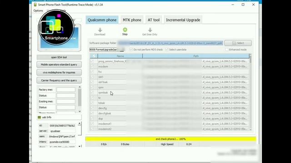Viewport: 291px width, 163px height.
Task: Click the Factory imei input field
Action: 66,90
